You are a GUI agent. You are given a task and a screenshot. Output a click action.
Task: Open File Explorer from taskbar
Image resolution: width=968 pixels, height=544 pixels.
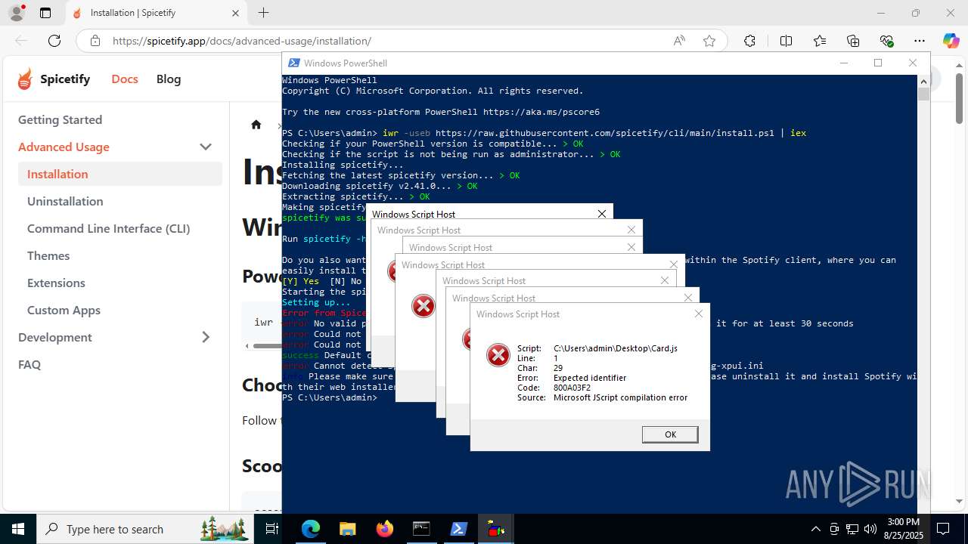(348, 529)
